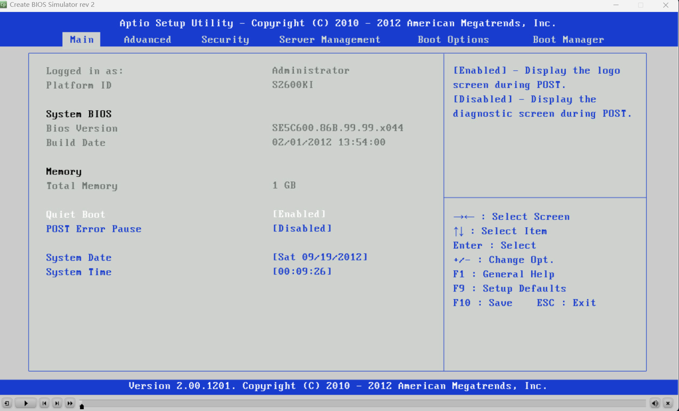Click the 'Logged in as:' label
Image resolution: width=679 pixels, height=411 pixels.
pyautogui.click(x=85, y=71)
